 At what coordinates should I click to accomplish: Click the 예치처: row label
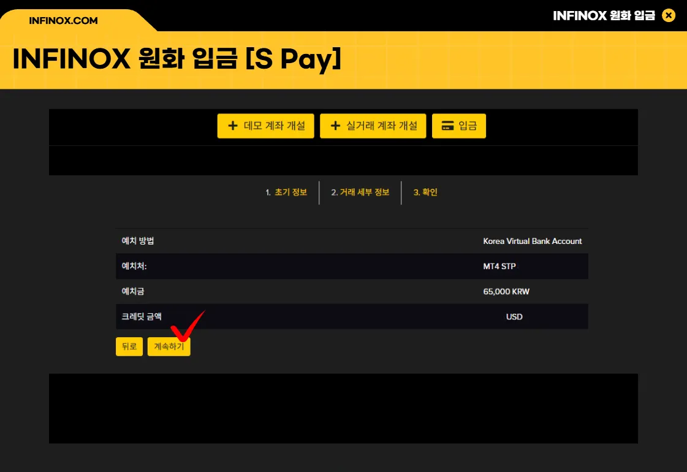(134, 266)
